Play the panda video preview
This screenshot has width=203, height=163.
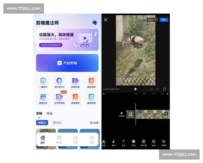[x=136, y=89]
